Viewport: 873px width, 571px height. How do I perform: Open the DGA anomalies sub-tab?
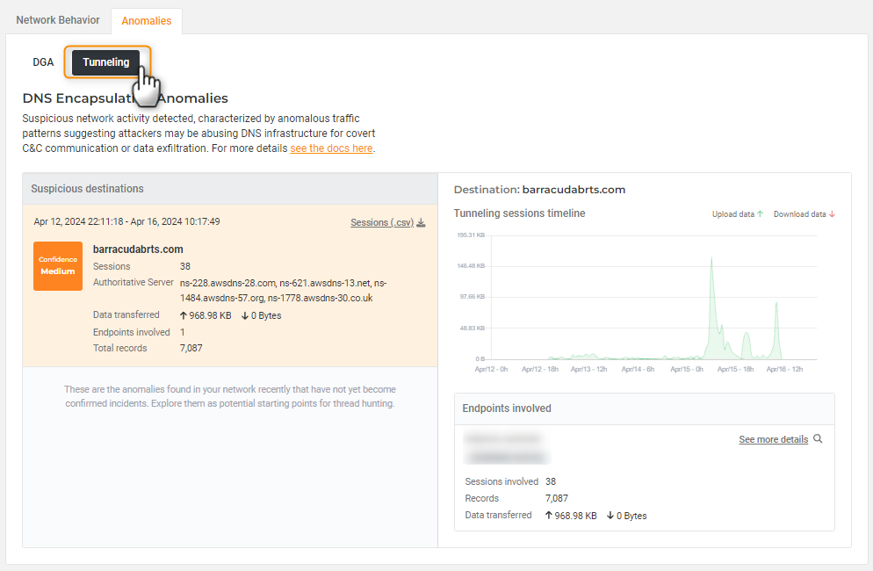[43, 62]
